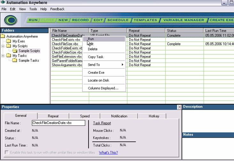Click the Automation Anywhere round logo icon

[11, 20]
